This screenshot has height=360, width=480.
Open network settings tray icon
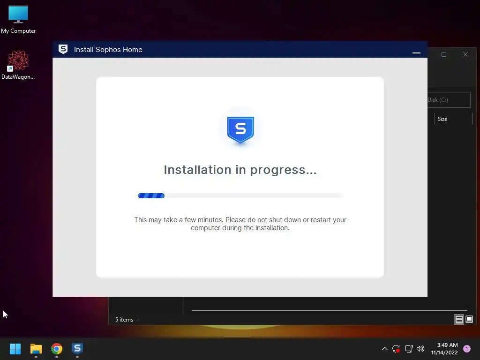tap(409, 349)
